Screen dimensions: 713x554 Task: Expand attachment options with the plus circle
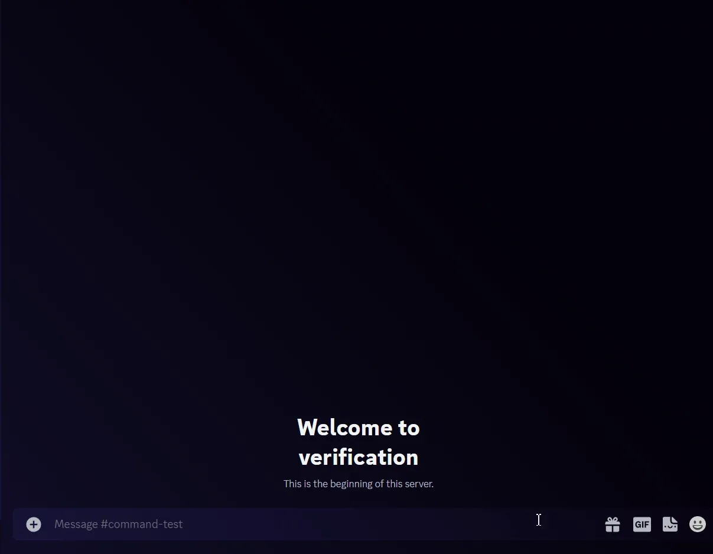pyautogui.click(x=34, y=524)
